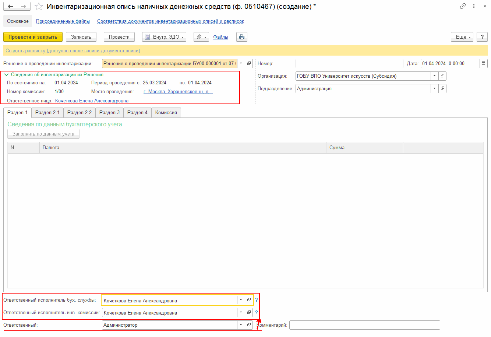Open calendar picker for the Дата field

pyautogui.click(x=484, y=63)
